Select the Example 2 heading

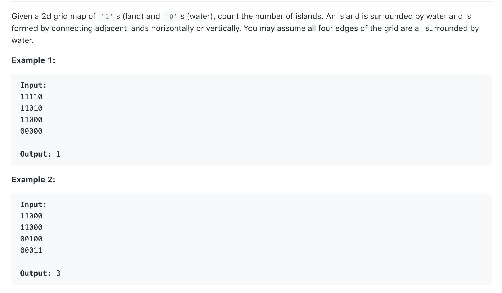(33, 179)
